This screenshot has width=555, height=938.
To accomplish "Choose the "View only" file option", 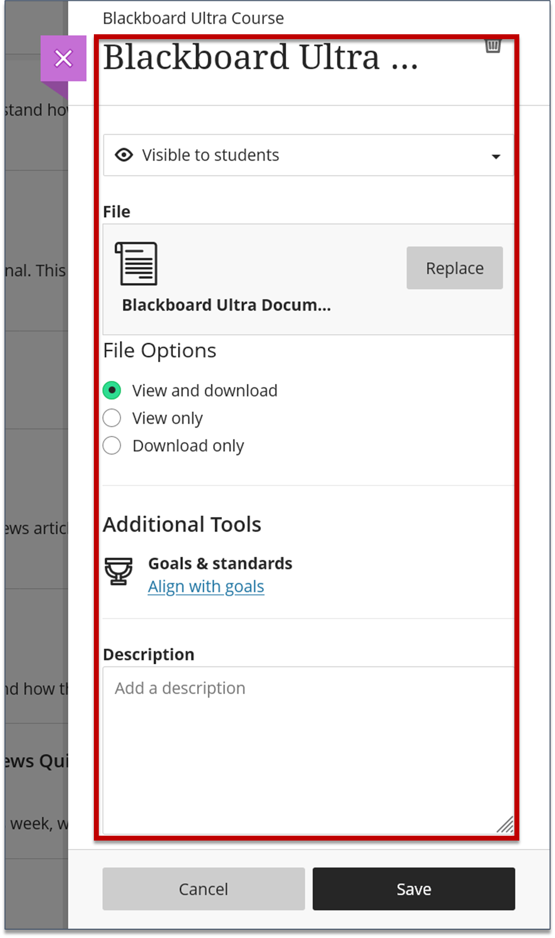I will [x=112, y=418].
